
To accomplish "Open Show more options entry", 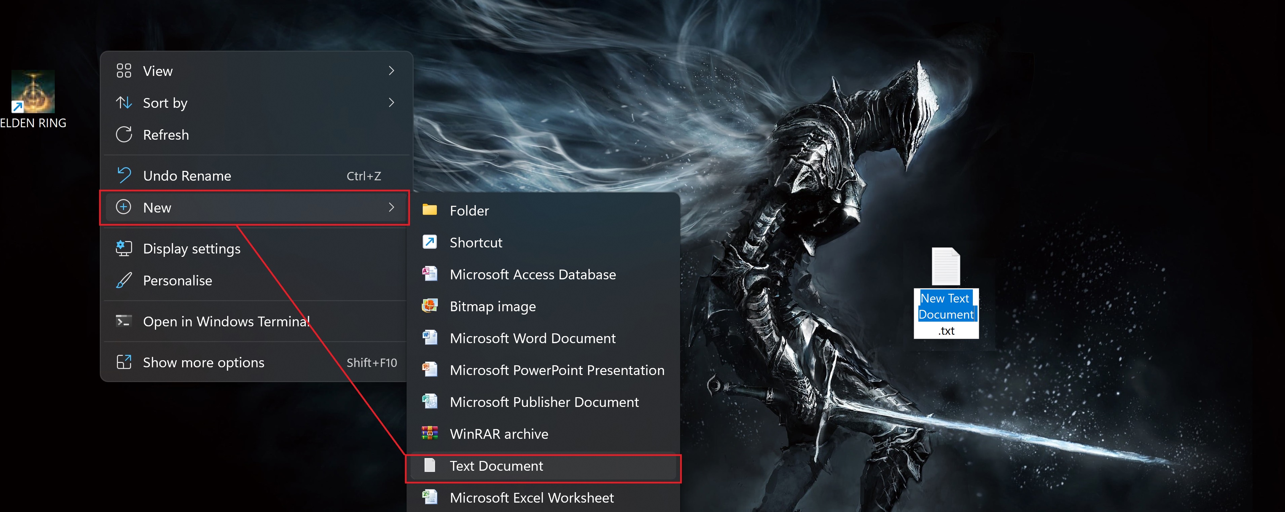I will 204,363.
